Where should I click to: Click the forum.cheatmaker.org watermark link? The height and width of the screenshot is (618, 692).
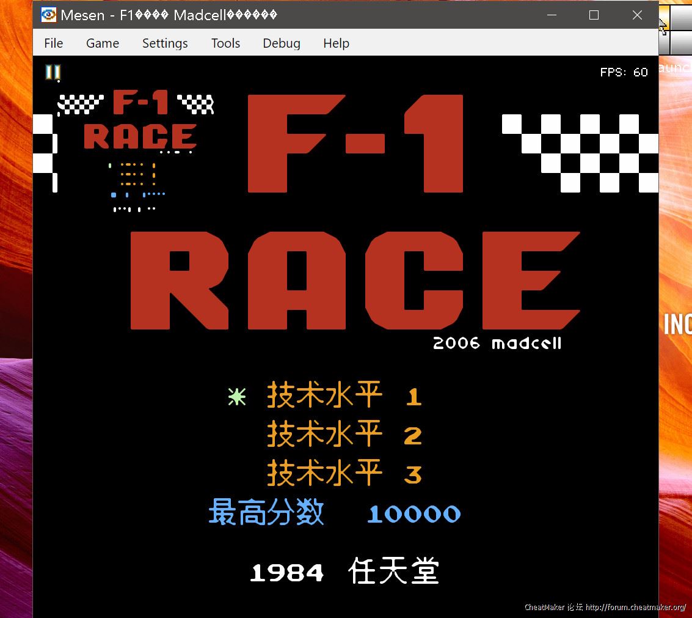(635, 607)
